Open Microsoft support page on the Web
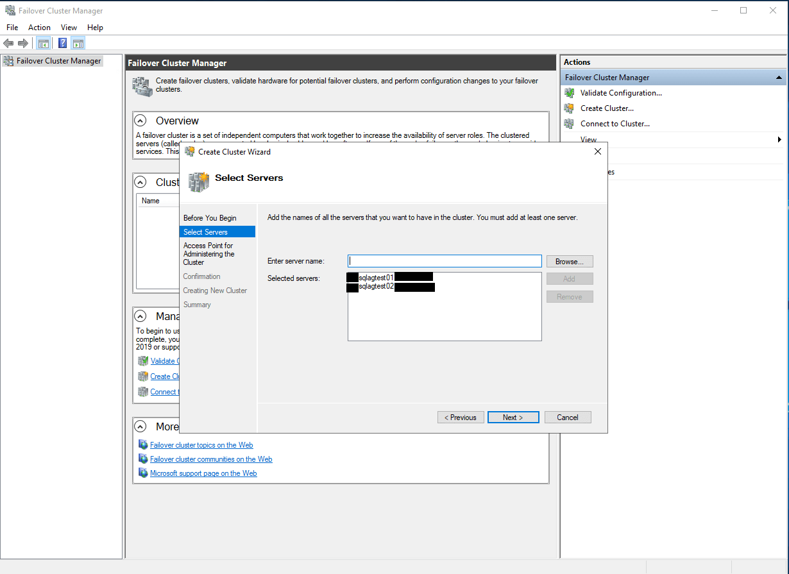The width and height of the screenshot is (789, 574). click(x=203, y=473)
